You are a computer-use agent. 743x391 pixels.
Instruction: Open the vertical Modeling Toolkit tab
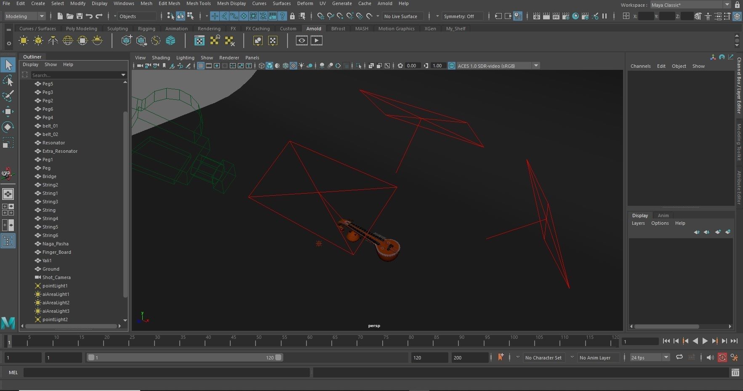pos(739,142)
